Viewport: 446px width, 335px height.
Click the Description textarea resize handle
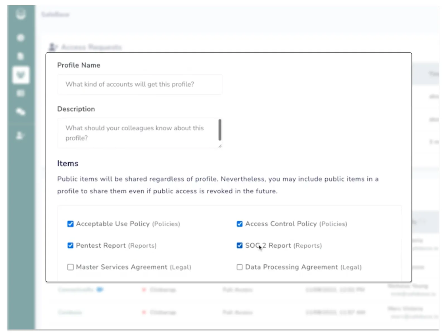(x=220, y=146)
